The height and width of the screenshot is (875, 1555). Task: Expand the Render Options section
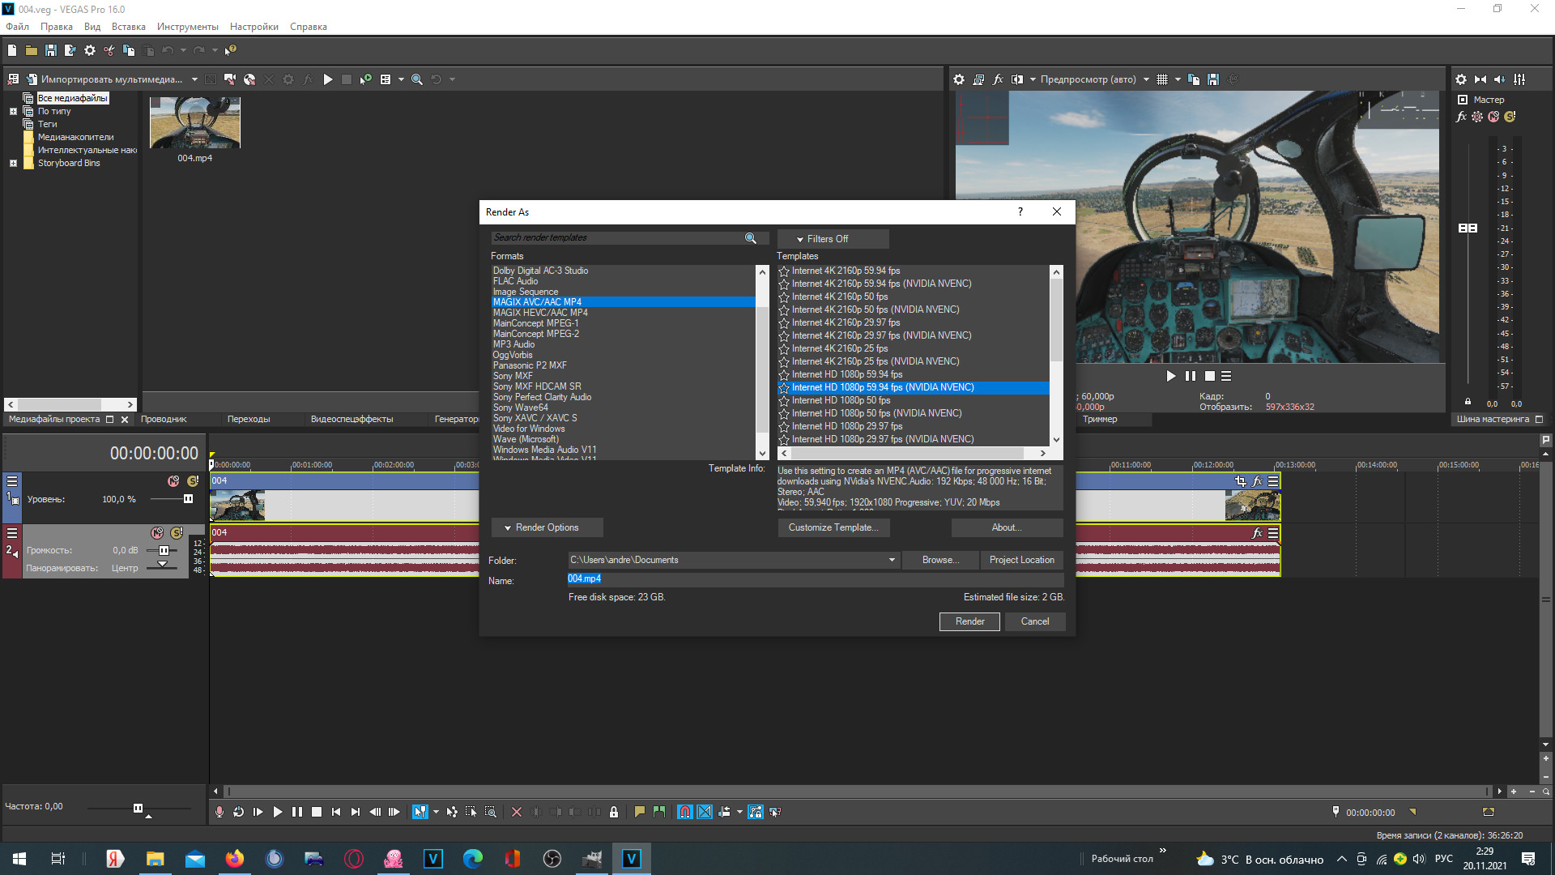(x=547, y=527)
